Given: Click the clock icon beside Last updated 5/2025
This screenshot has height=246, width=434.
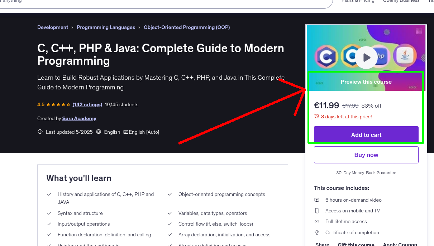Looking at the screenshot, I should 40,132.
